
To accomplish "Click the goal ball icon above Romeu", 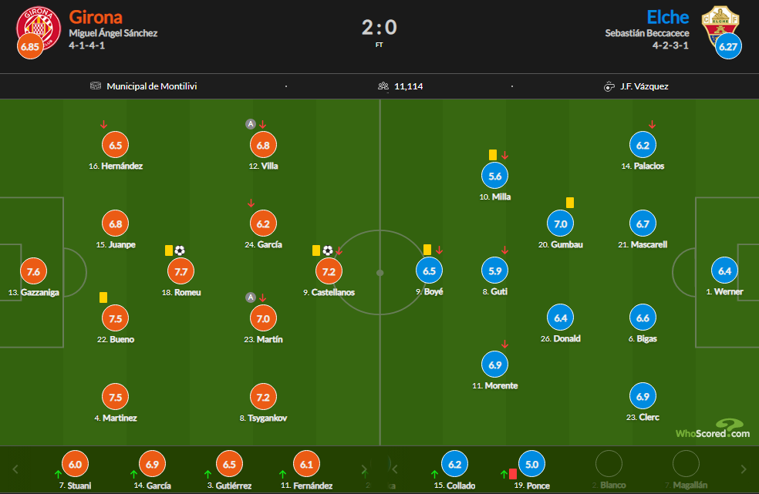I will 180,250.
